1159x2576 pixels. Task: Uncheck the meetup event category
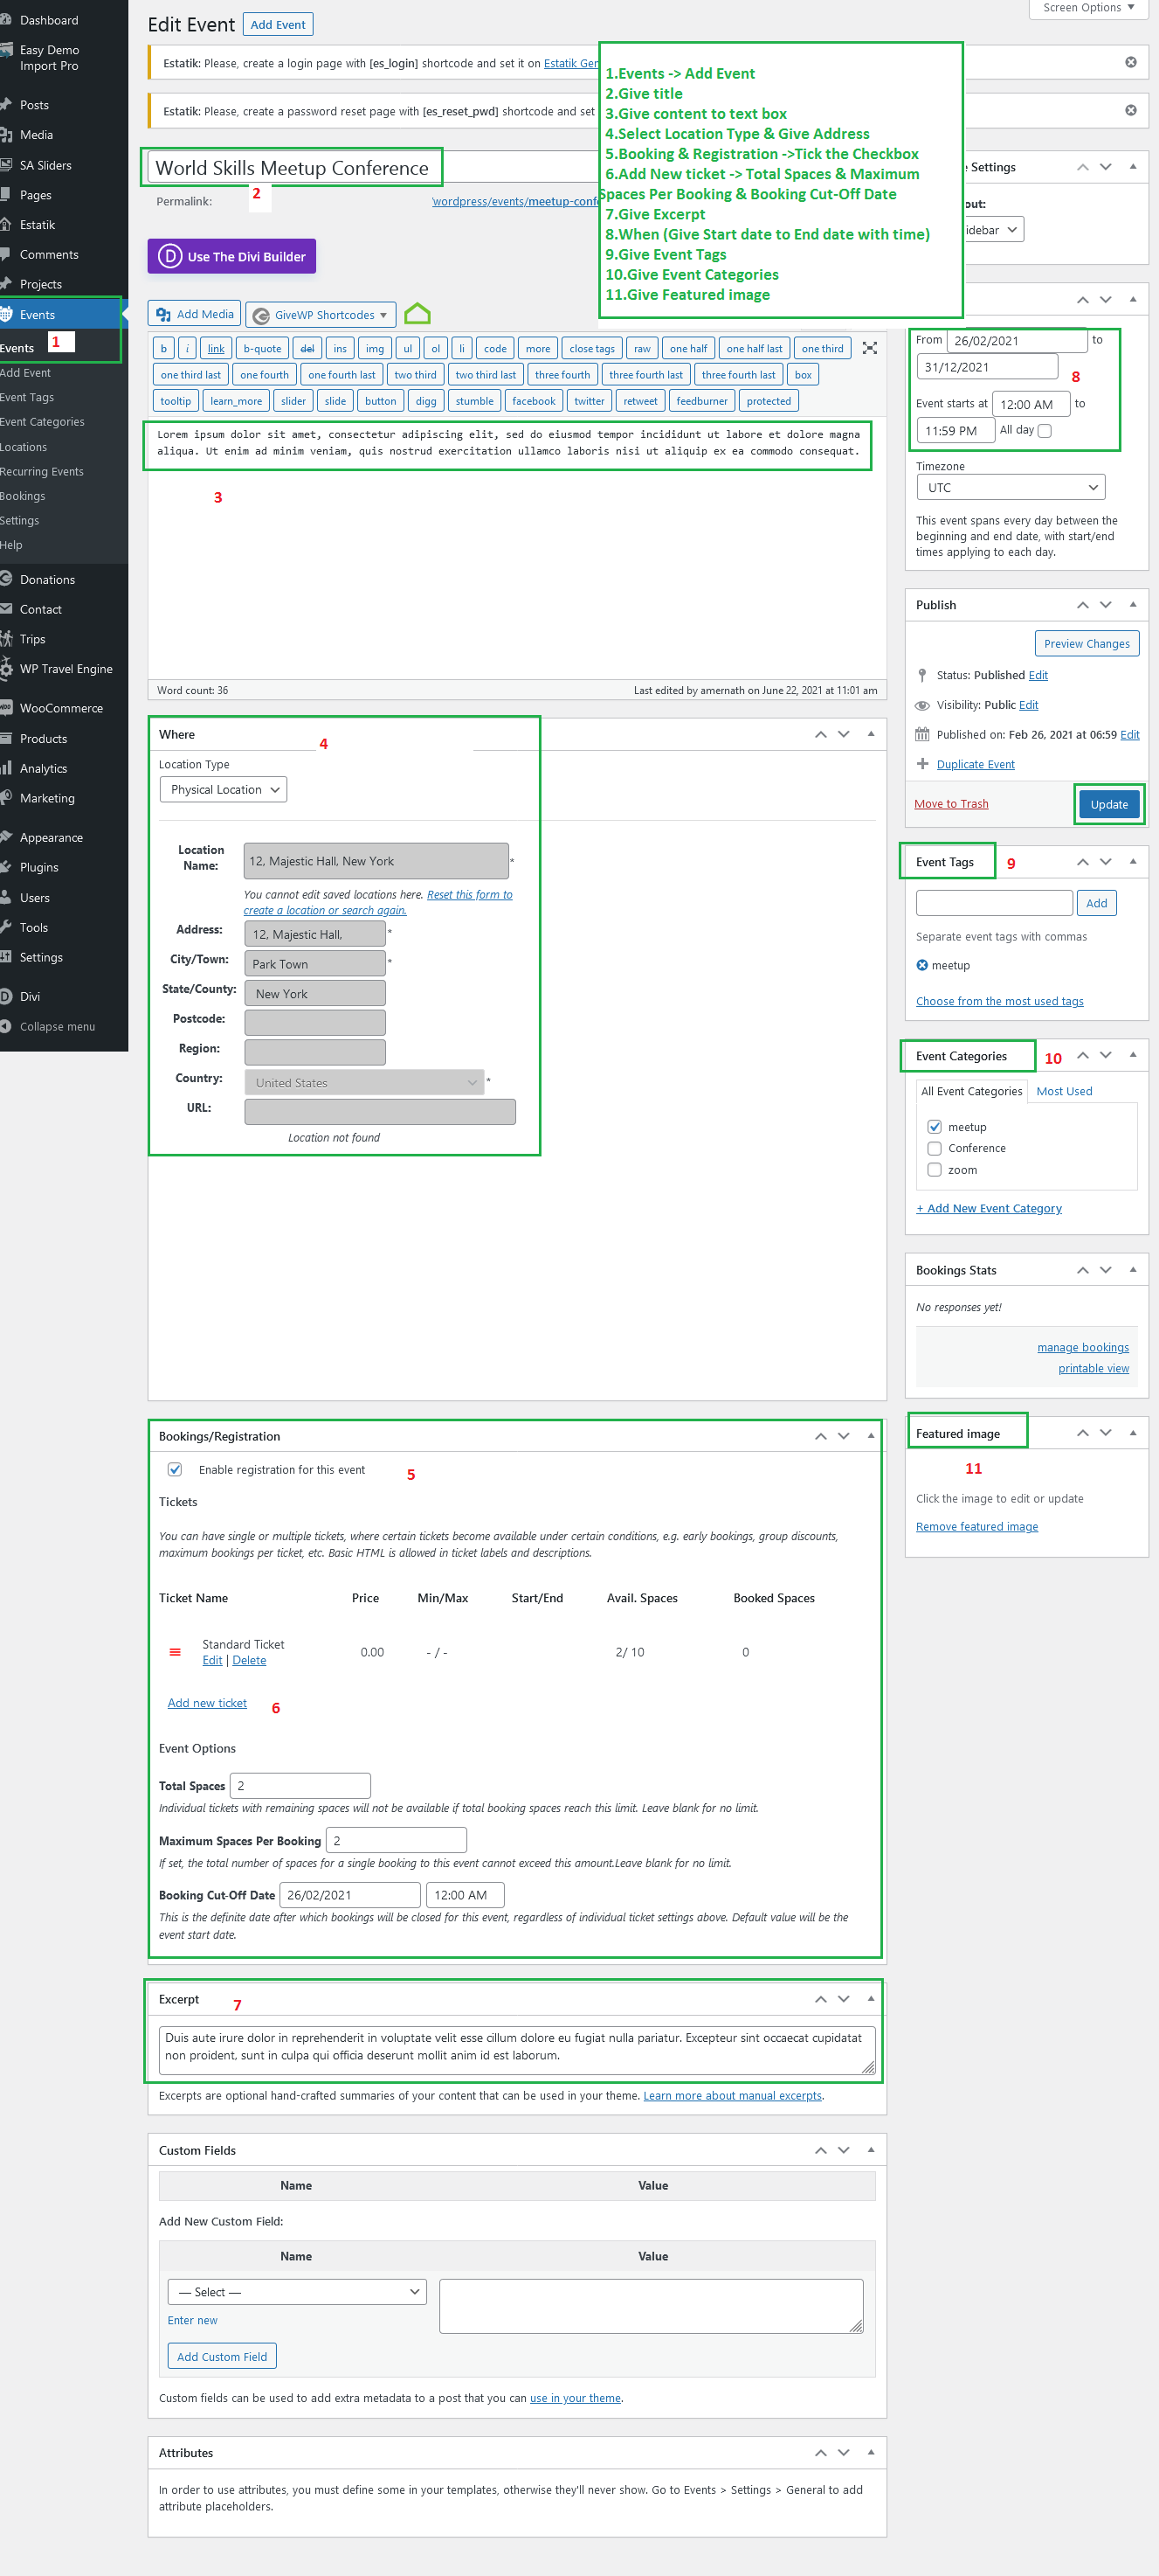click(935, 1127)
